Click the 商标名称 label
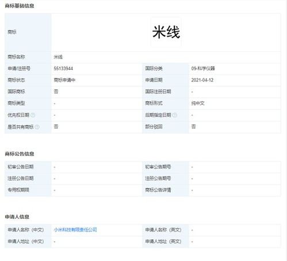287x261 pixels. [x=16, y=57]
